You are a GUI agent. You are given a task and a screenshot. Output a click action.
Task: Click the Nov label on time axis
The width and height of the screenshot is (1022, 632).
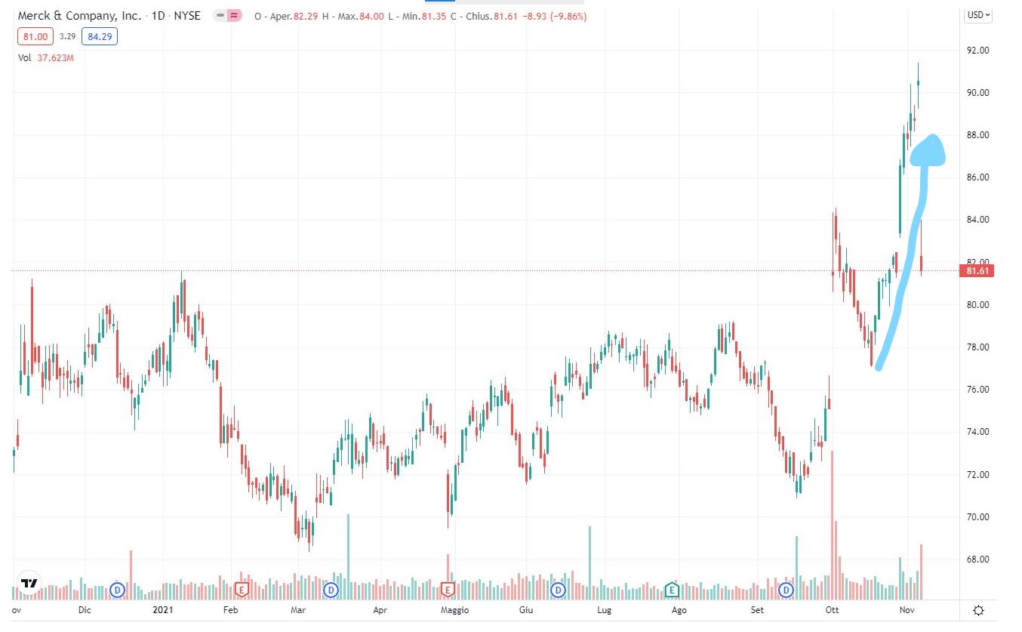(x=907, y=610)
